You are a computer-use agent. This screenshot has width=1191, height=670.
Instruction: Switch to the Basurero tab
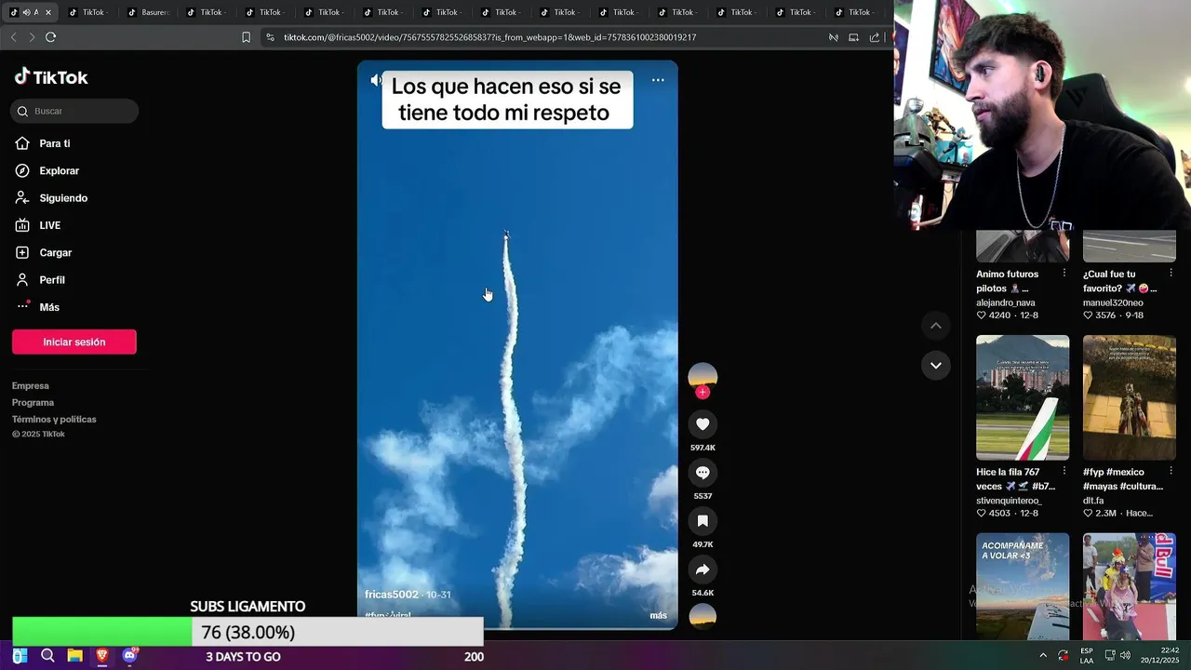tap(148, 12)
